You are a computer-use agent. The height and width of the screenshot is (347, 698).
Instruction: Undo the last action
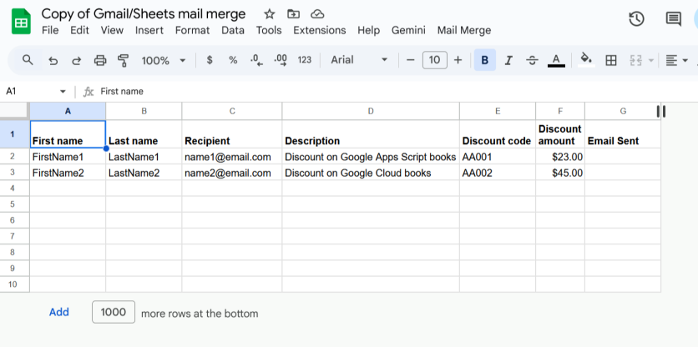53,61
